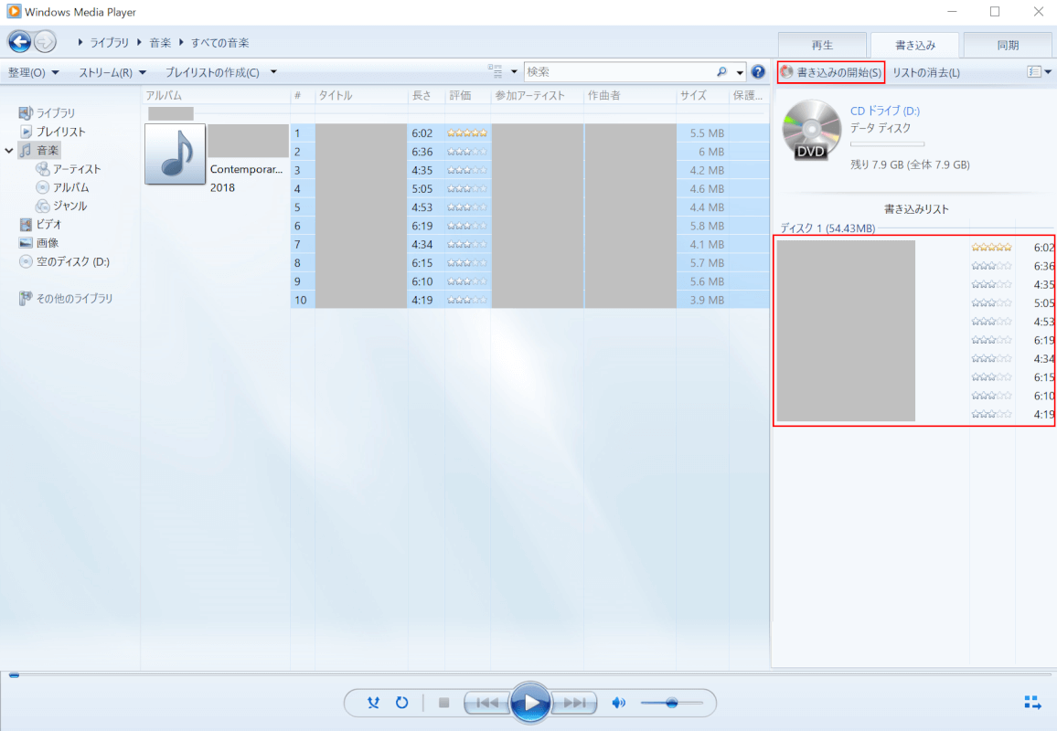Image resolution: width=1057 pixels, height=731 pixels.
Task: Select 空のディスク (D:) in the tree
Action: (73, 261)
